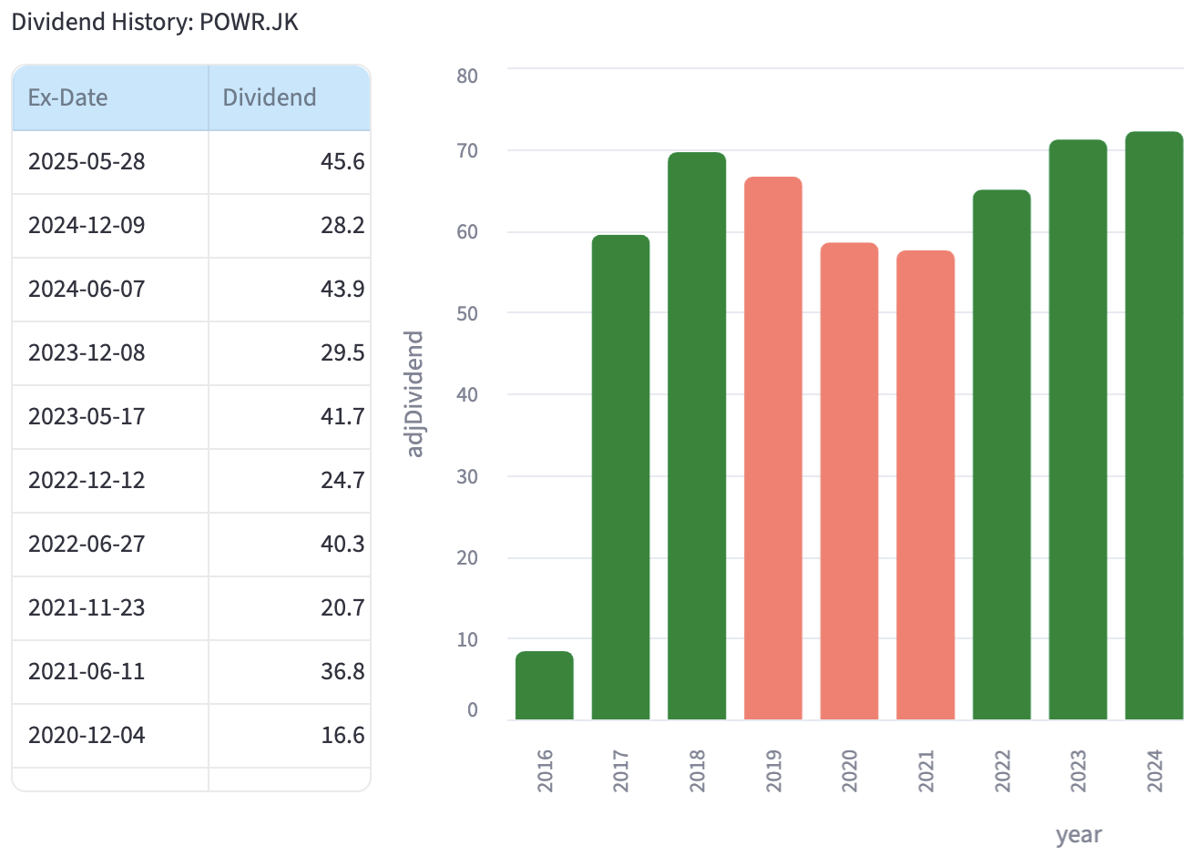Click the 2023 green bar in the chart
Viewport: 1184px width, 856px height.
click(x=1078, y=430)
